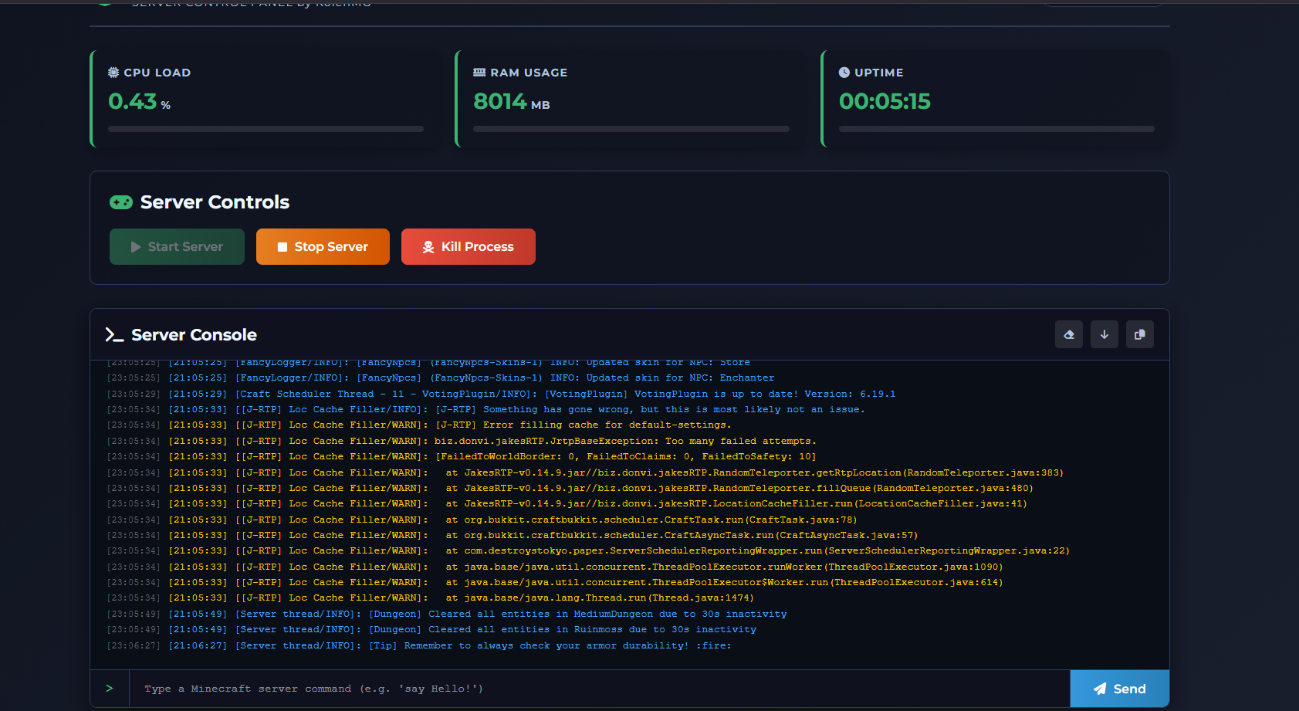The width and height of the screenshot is (1299, 711).
Task: Click the square stop icon on Stop Server
Action: point(282,247)
